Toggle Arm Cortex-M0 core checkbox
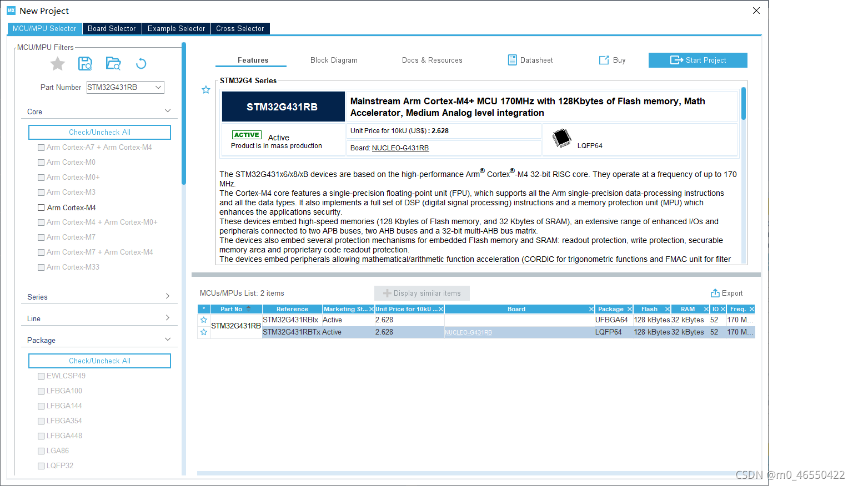Viewport: 853px width, 486px height. (x=41, y=163)
